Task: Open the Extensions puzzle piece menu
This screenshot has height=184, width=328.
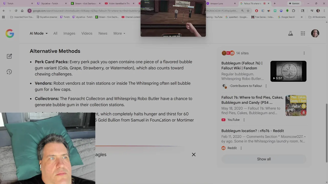Action: pyautogui.click(x=294, y=11)
